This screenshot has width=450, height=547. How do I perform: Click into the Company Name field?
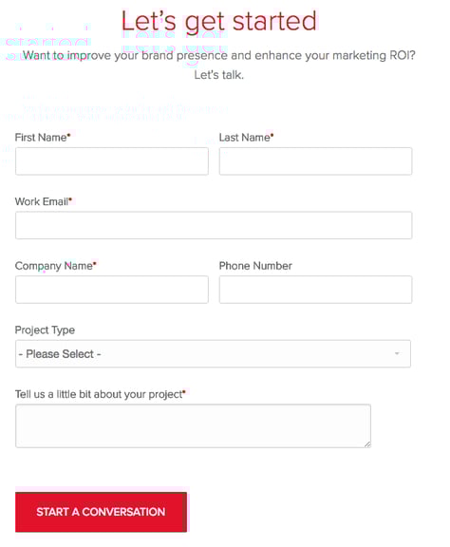[x=112, y=290]
